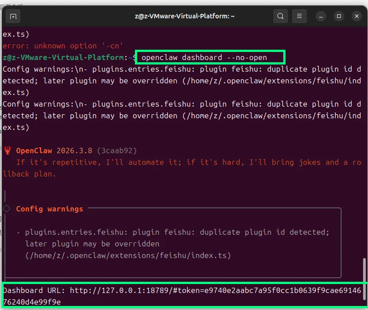Click the red 'error: unknown option' line
This screenshot has width=368, height=310.
(63, 46)
